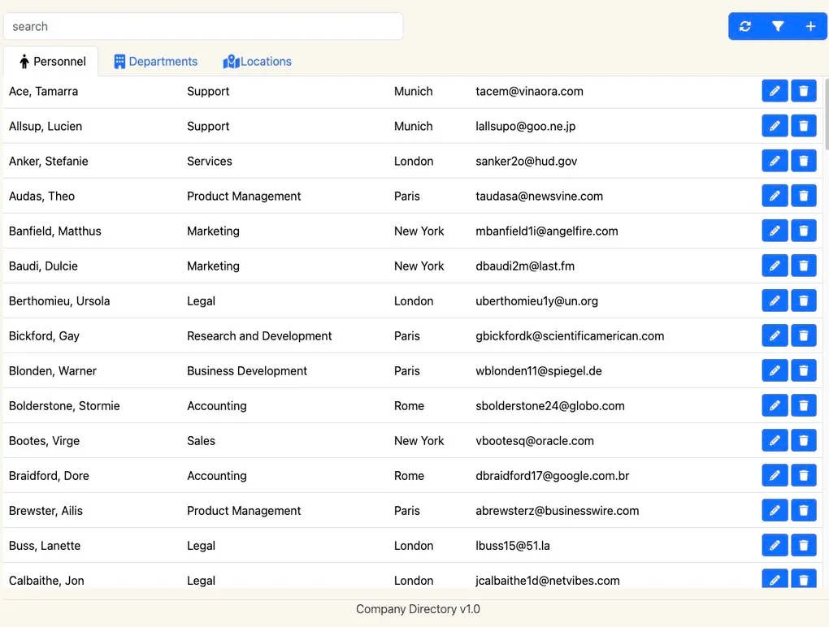This screenshot has width=829, height=627.
Task: Edit Virge Bootes with pencil button
Action: click(775, 441)
